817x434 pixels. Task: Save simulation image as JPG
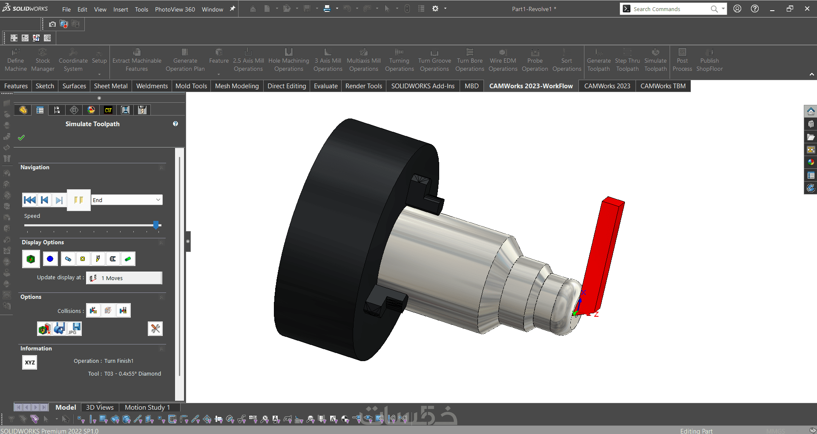(75, 329)
